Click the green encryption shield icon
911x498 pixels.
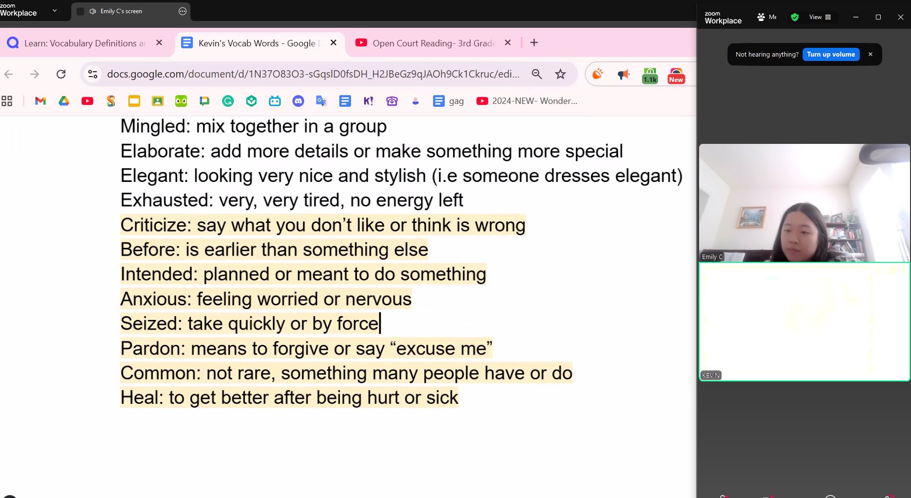[795, 17]
